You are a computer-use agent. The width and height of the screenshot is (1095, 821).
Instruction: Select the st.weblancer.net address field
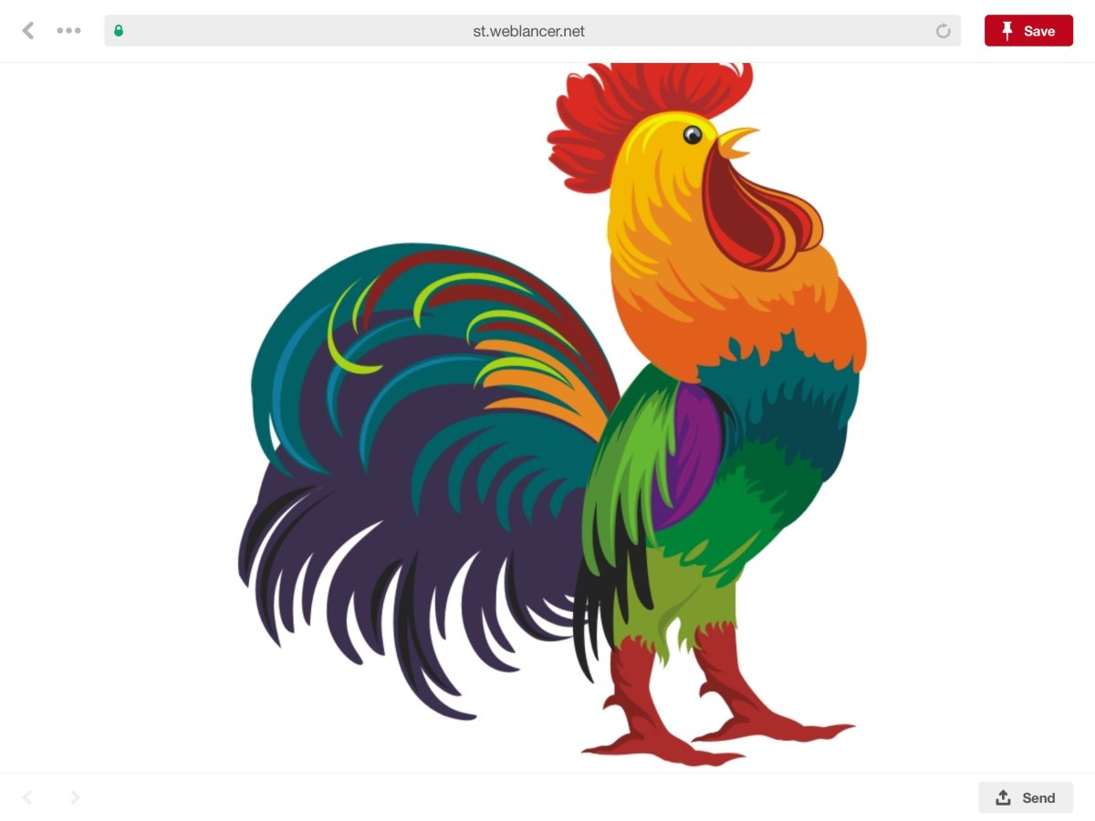coord(529,31)
